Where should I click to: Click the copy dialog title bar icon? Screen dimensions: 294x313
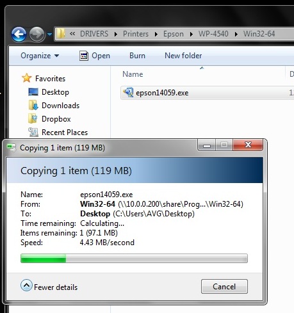12,148
